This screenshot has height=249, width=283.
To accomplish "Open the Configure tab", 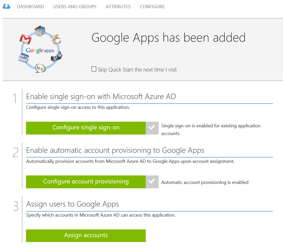I will 152,7.
